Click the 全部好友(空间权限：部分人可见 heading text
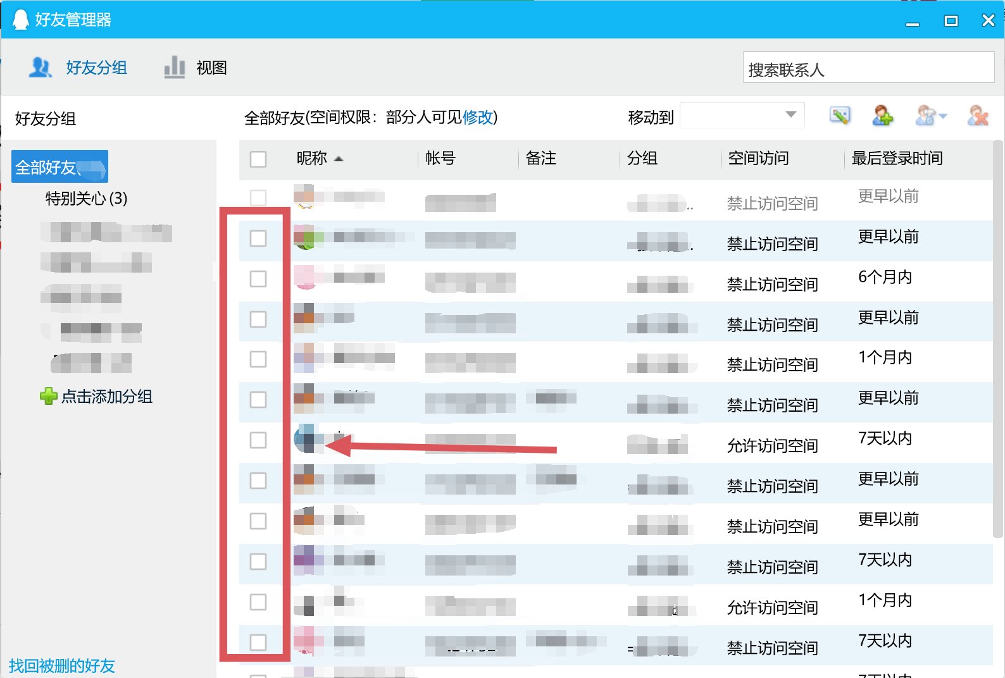 pyautogui.click(x=352, y=118)
